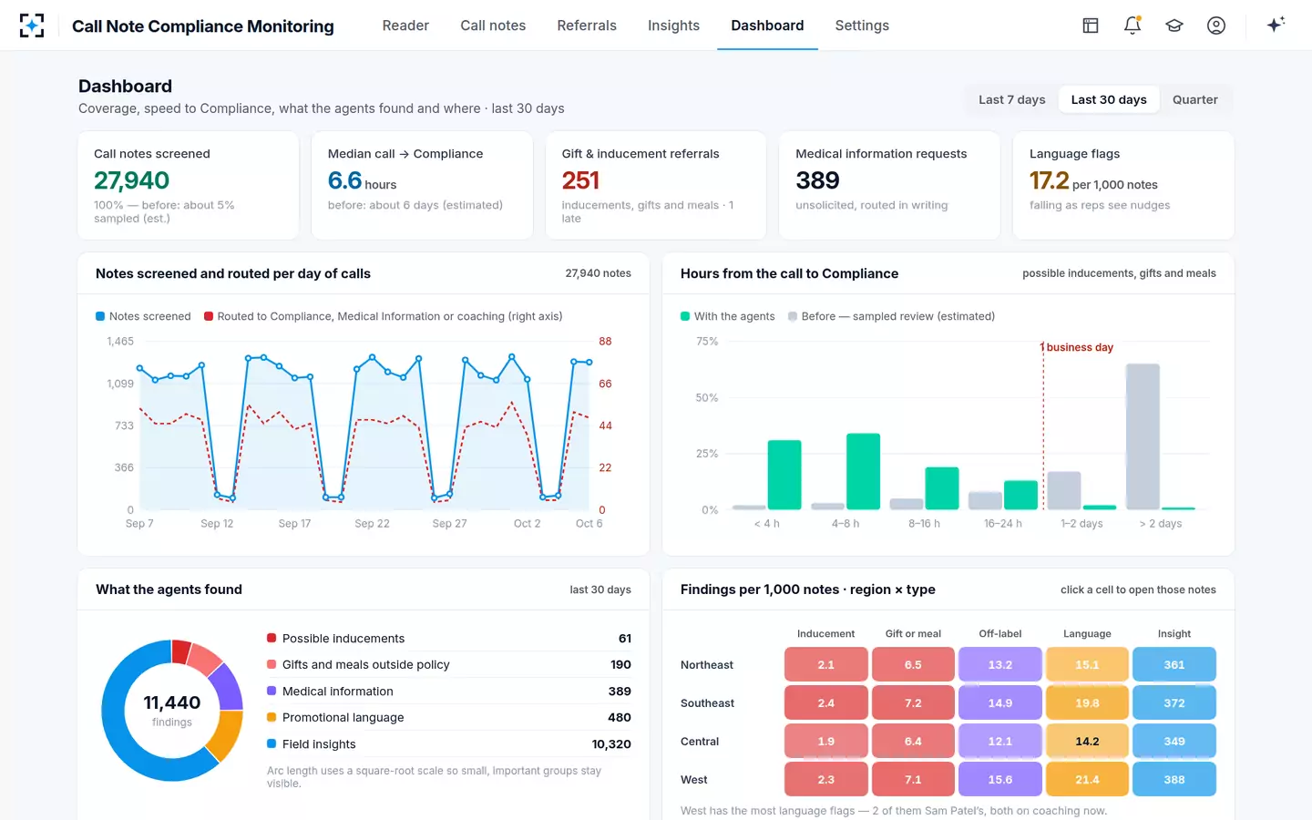Open Northeast Language cell 15.1
The height and width of the screenshot is (820, 1312).
click(x=1087, y=664)
